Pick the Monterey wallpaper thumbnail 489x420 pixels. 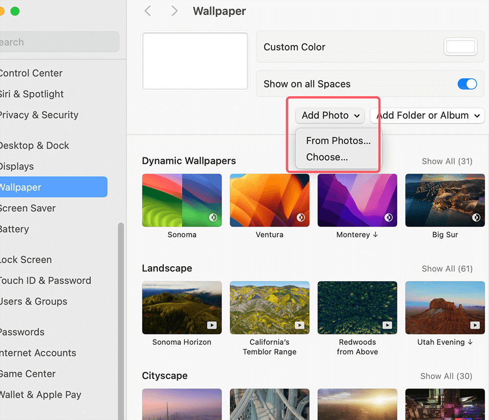pos(357,200)
